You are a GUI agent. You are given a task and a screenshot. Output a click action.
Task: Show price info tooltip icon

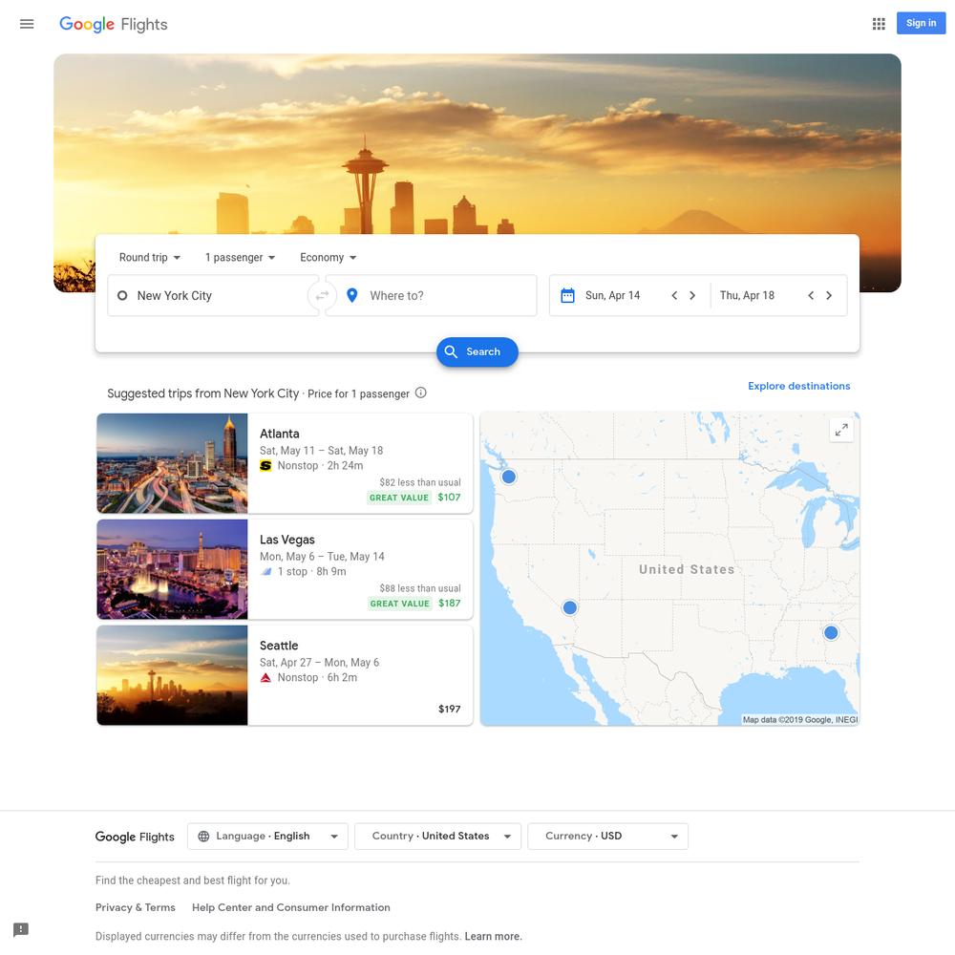coord(421,393)
